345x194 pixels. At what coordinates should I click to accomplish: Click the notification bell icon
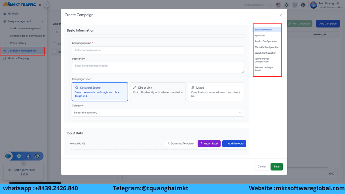coord(287,5)
